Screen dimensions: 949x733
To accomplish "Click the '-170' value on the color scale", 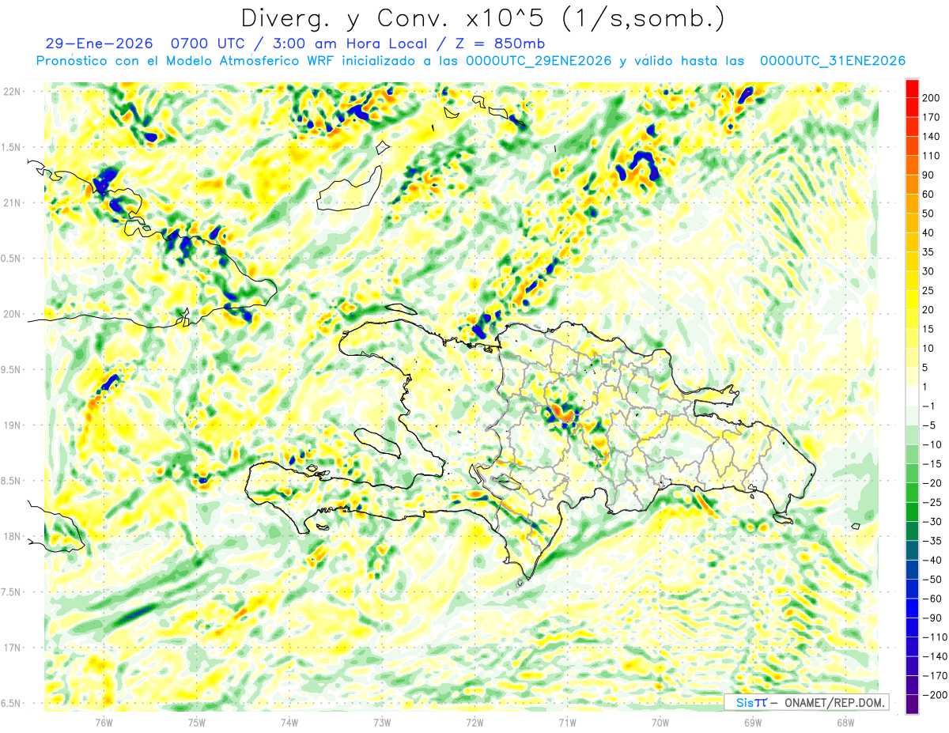I will pyautogui.click(x=936, y=676).
